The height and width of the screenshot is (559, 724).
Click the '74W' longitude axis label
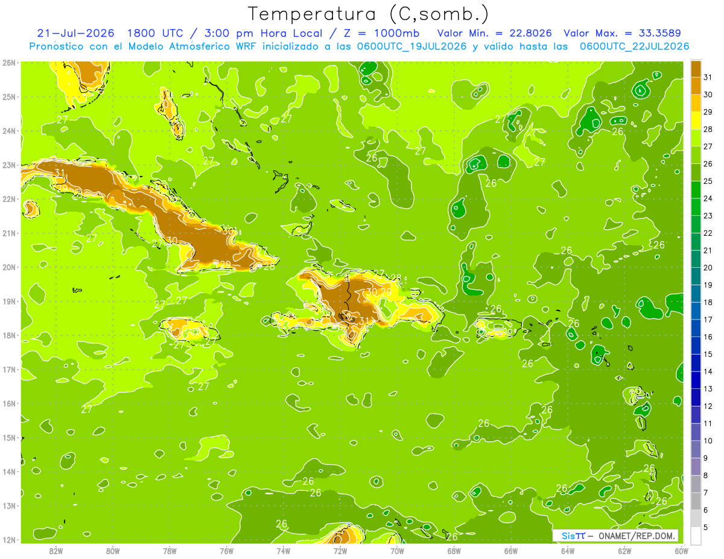[x=283, y=551]
